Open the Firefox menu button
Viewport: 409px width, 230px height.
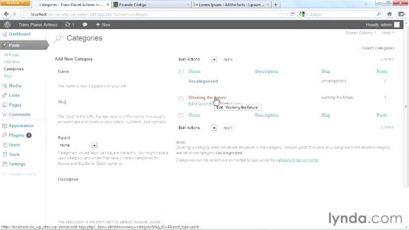point(15,3)
